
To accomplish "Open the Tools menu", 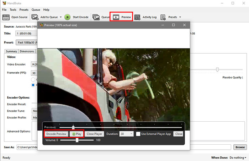I will point(13,10).
